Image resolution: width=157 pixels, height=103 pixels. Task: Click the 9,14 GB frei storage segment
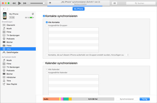pyautogui.click(x=93, y=99)
